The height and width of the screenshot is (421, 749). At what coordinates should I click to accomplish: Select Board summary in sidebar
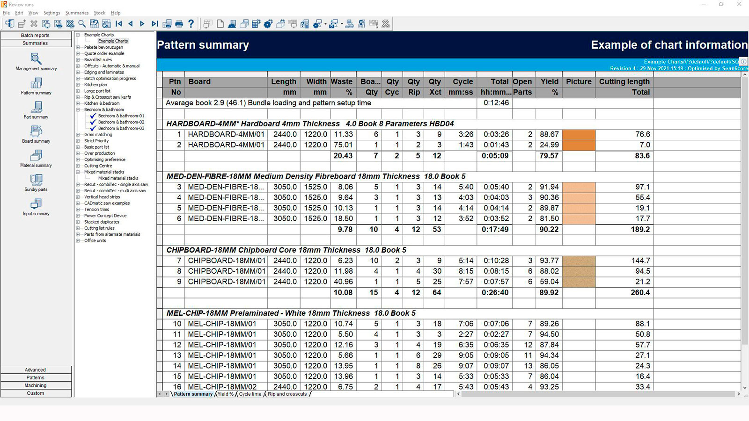(36, 131)
